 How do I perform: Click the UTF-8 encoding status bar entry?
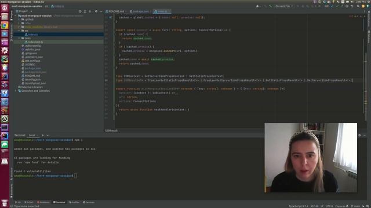(x=329, y=206)
